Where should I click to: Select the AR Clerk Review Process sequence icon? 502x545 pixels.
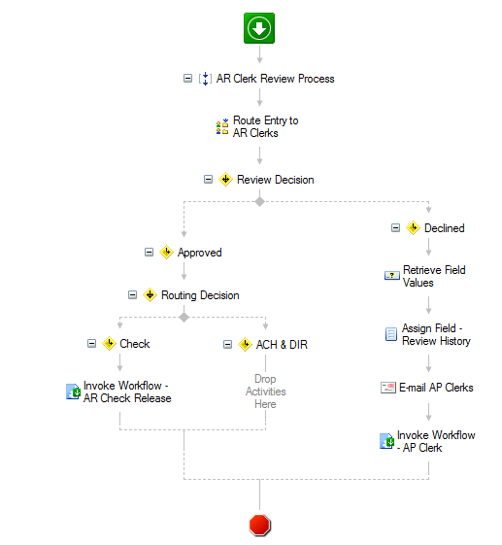pos(205,79)
